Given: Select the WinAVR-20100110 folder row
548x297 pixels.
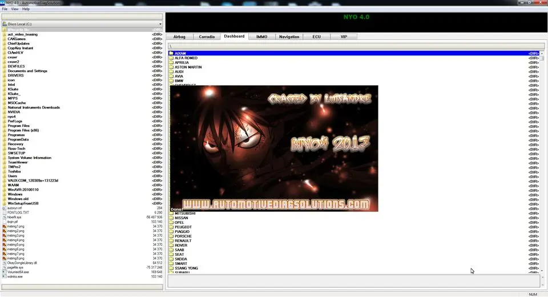Looking at the screenshot, I should 82,190.
